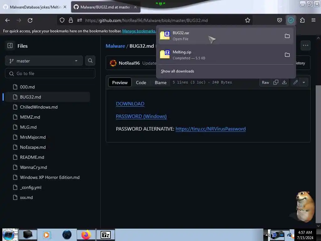The height and width of the screenshot is (241, 321).
Task: Edit file with the pencil icon
Action: pos(295,83)
